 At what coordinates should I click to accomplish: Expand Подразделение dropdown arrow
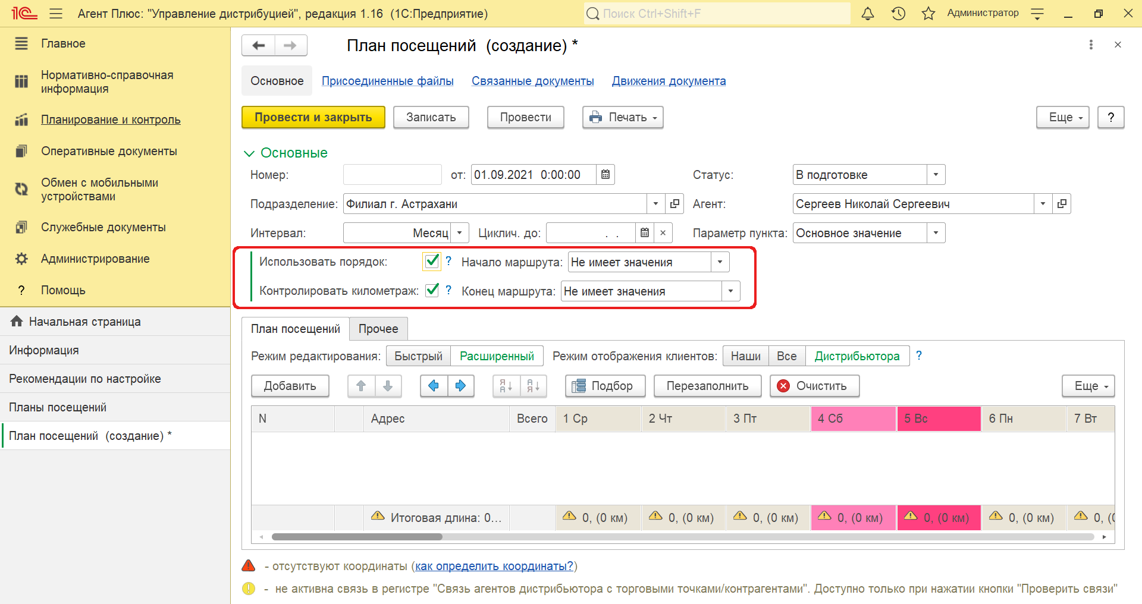pos(655,203)
